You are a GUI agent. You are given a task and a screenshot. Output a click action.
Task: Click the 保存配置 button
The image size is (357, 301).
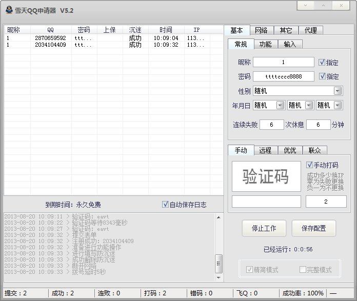tap(313, 228)
